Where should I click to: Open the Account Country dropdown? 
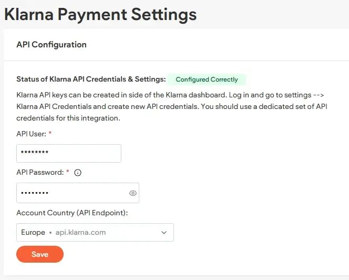(95, 232)
